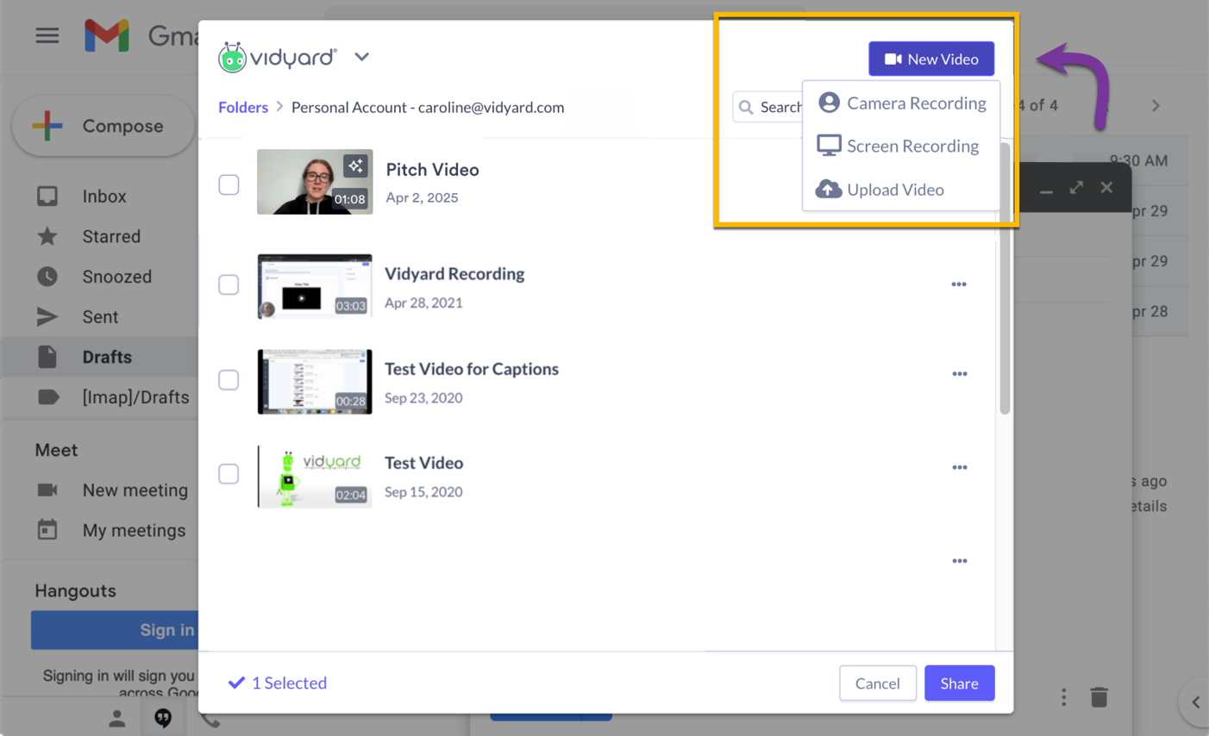The height and width of the screenshot is (736, 1209).
Task: Click the 1 Selected indicator
Action: [x=278, y=683]
